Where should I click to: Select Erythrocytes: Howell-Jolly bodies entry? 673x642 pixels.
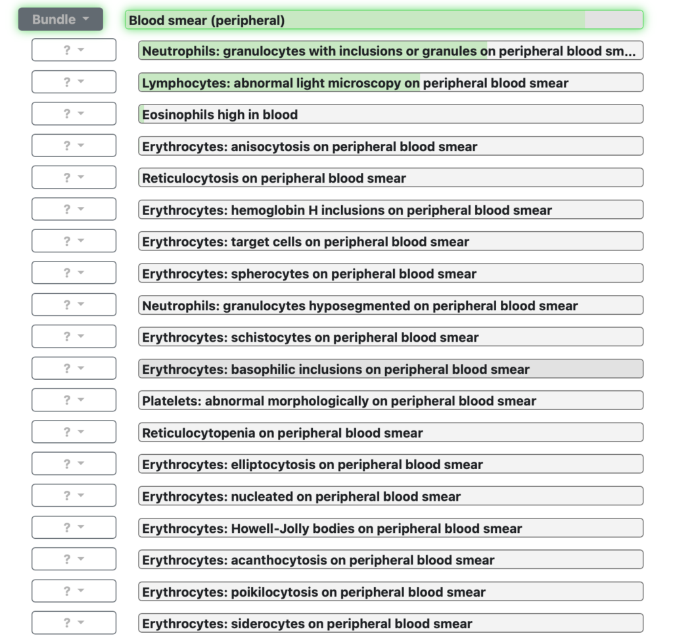pyautogui.click(x=390, y=528)
